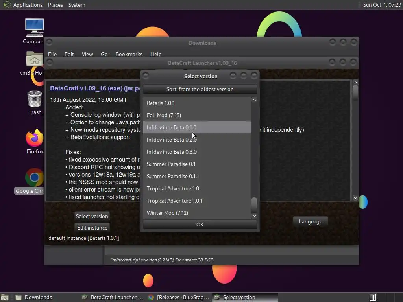This screenshot has height=302, width=403.
Task: Open the Applications menu
Action: tap(28, 5)
